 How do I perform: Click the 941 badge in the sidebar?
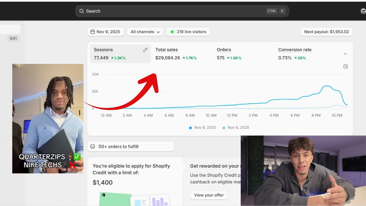[x=13, y=38]
